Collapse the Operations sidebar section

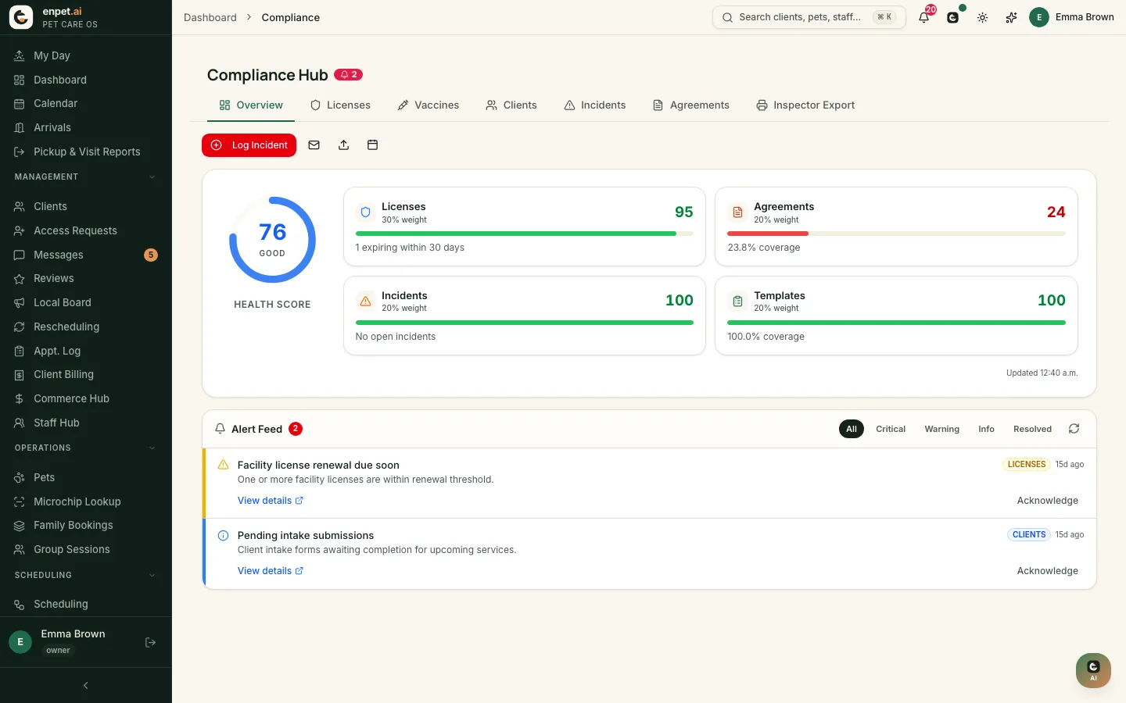click(86, 448)
